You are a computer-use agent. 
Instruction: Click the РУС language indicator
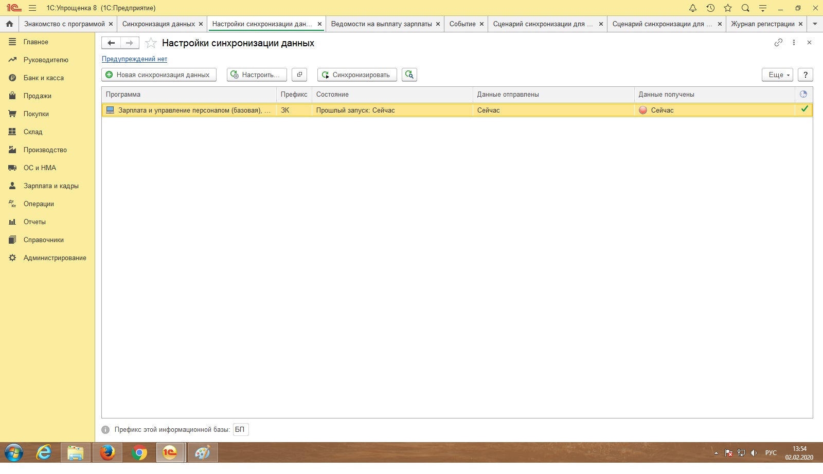pyautogui.click(x=771, y=452)
